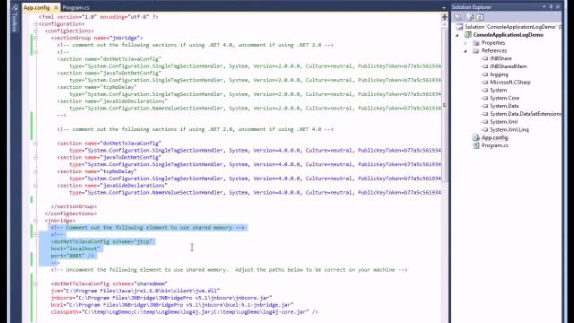Click the C# project icon
The image size is (574, 323).
coord(468,35)
